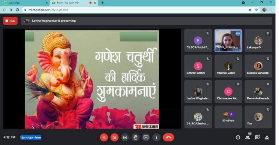This screenshot has width=279, height=145.
Task: Switch to the WhatsApp browser tab
Action: point(25,3)
